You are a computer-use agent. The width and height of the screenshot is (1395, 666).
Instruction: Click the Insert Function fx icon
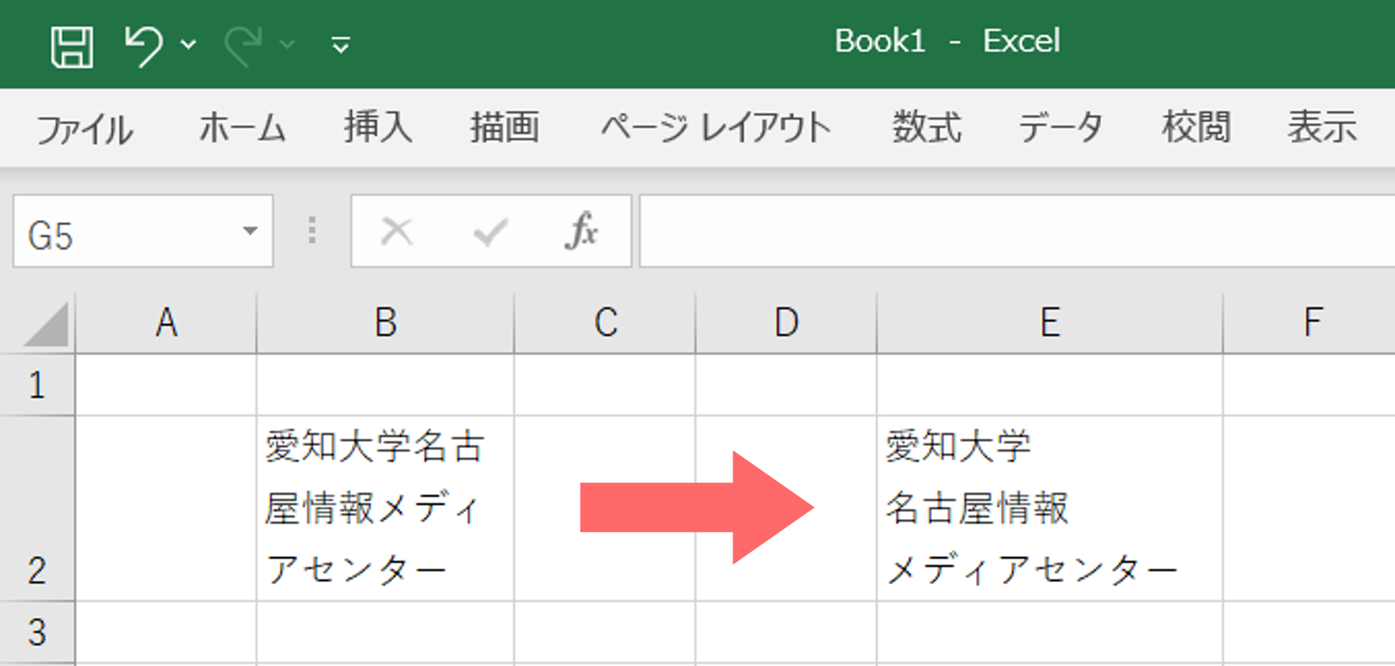point(581,230)
